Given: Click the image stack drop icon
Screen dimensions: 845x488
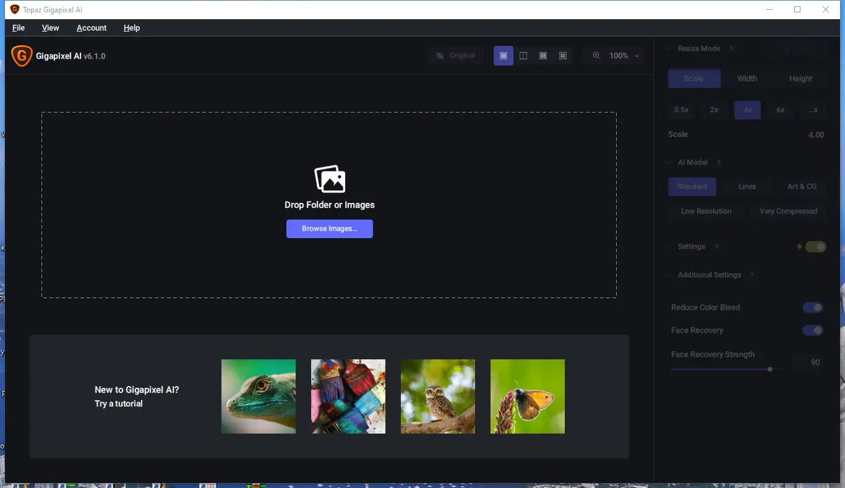Looking at the screenshot, I should pos(330,179).
